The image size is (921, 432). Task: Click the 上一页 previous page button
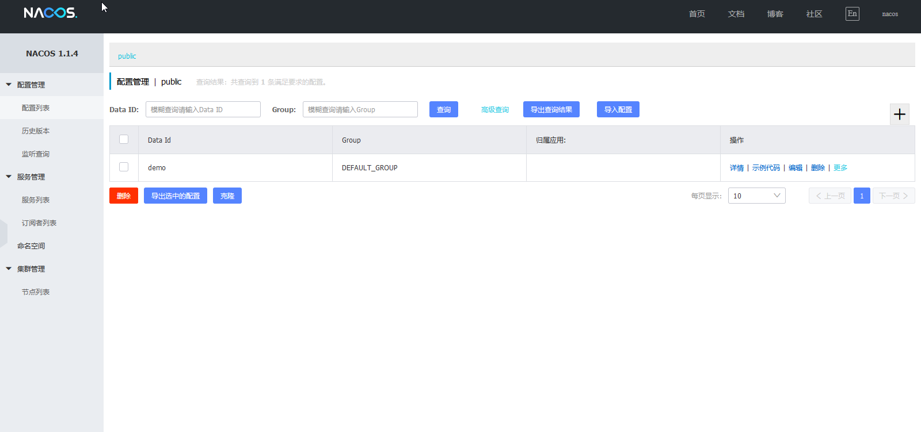[x=830, y=196]
